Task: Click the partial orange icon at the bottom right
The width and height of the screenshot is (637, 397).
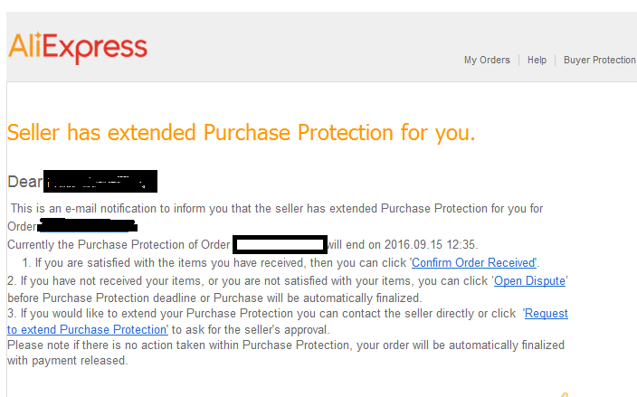Action: tap(564, 394)
